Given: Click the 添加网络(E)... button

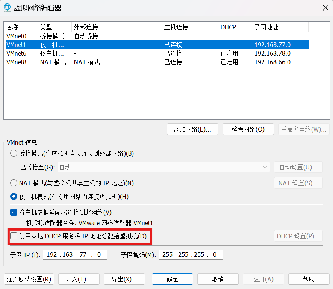Looking at the screenshot, I should click(192, 129).
